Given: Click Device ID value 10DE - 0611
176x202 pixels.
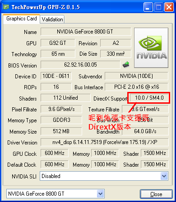Looking at the screenshot, I should point(56,76).
